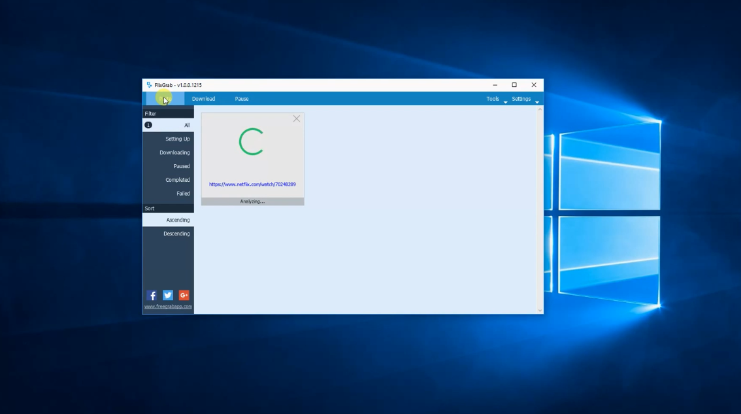741x414 pixels.
Task: Click the Filter section header
Action: pyautogui.click(x=168, y=114)
